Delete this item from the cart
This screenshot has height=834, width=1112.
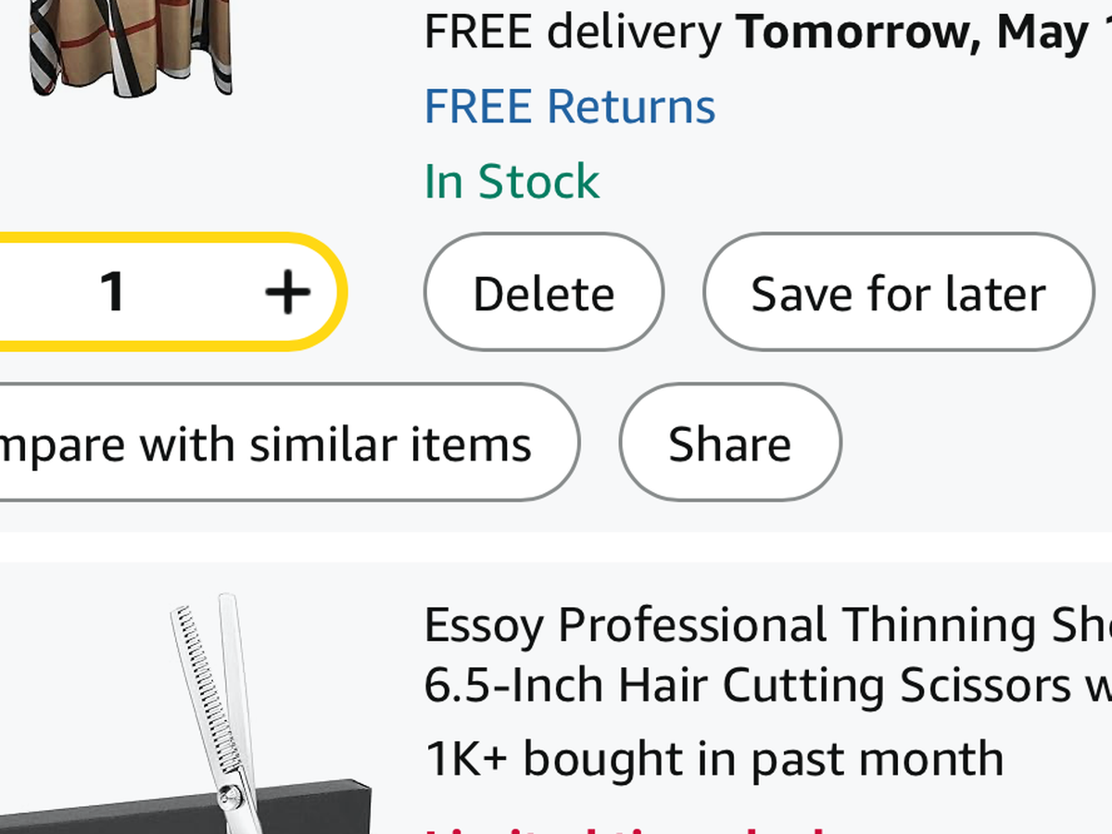[543, 293]
